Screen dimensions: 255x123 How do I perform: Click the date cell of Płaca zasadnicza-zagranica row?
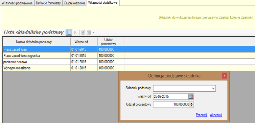(x=84, y=56)
